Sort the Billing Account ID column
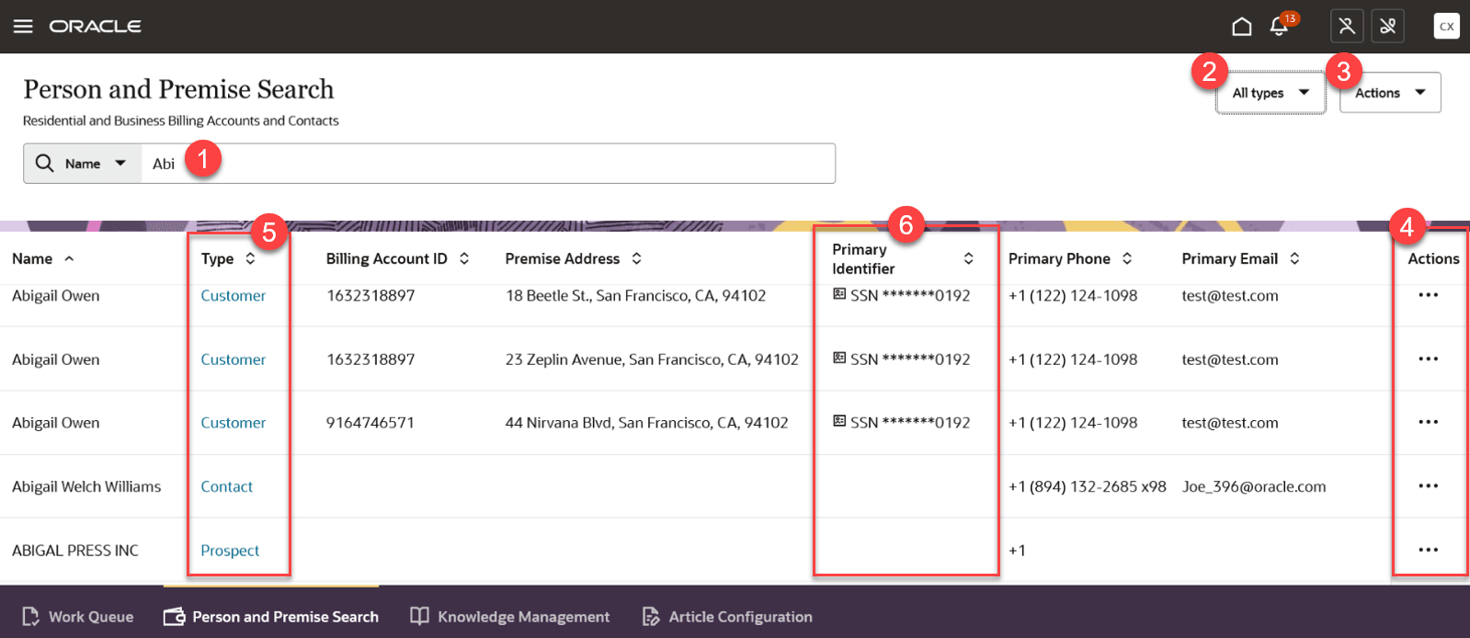Screen dimensions: 1470x638 [464, 259]
